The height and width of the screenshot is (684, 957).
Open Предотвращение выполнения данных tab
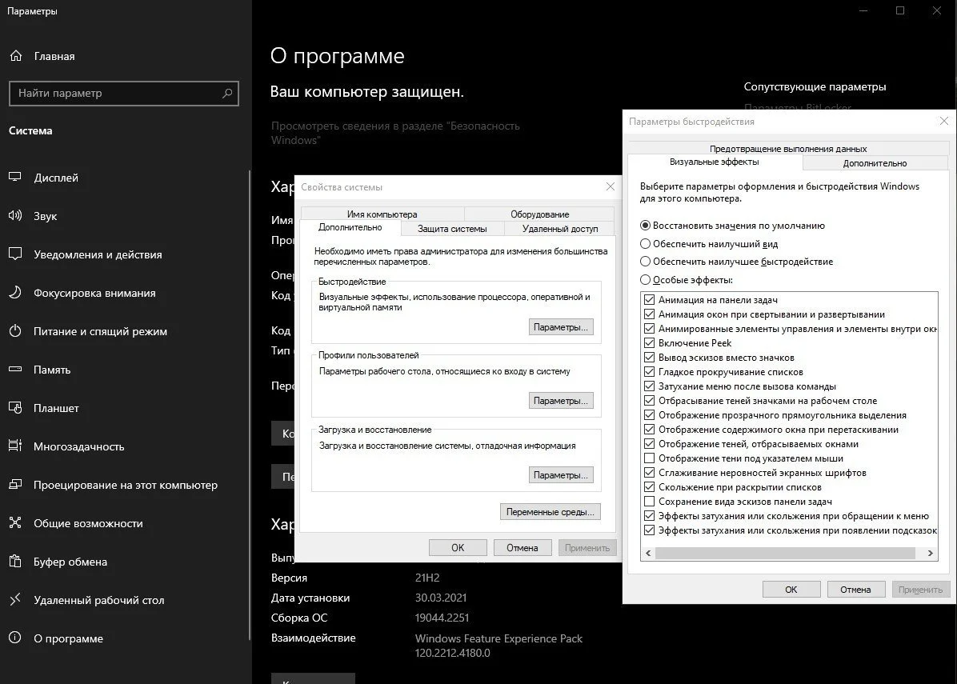pos(788,148)
